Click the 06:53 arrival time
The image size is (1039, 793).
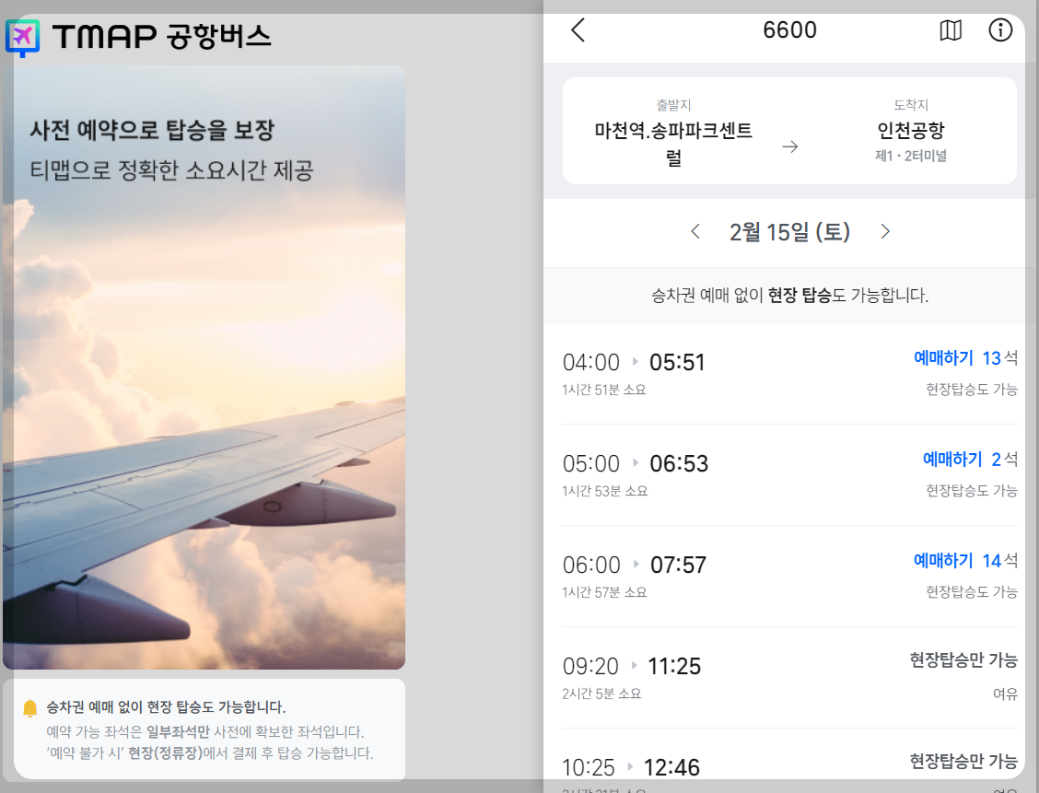[679, 464]
